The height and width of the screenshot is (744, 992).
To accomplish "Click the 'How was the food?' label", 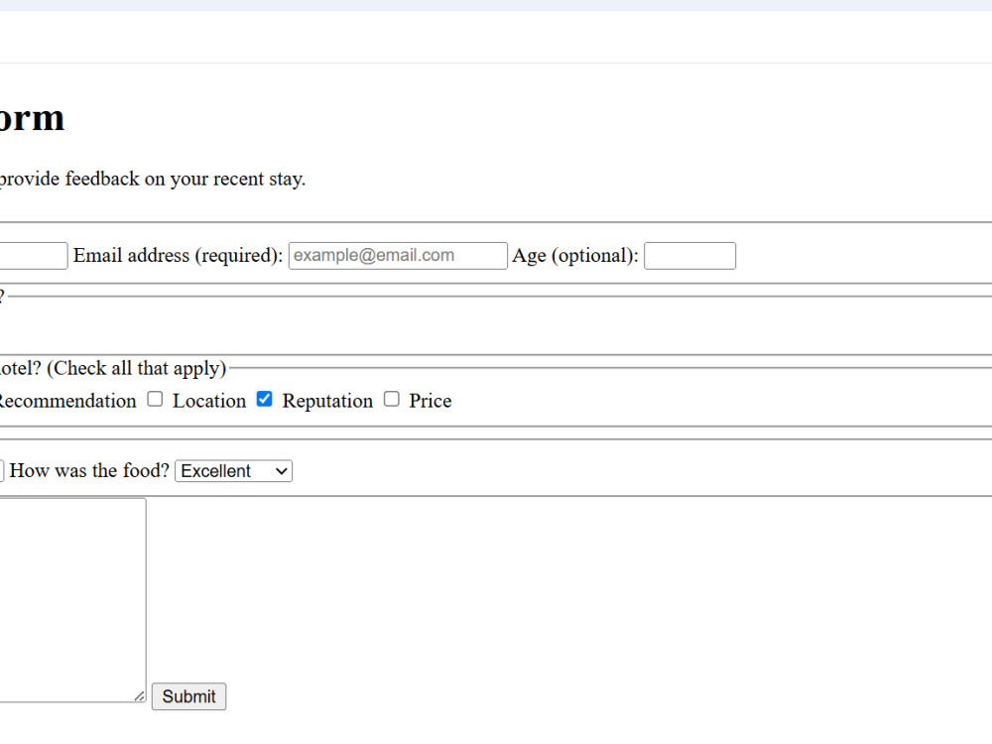I will [89, 470].
